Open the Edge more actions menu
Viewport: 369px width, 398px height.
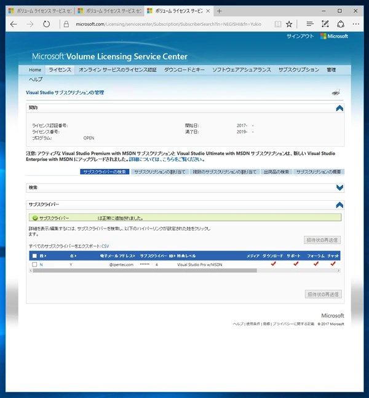356,24
